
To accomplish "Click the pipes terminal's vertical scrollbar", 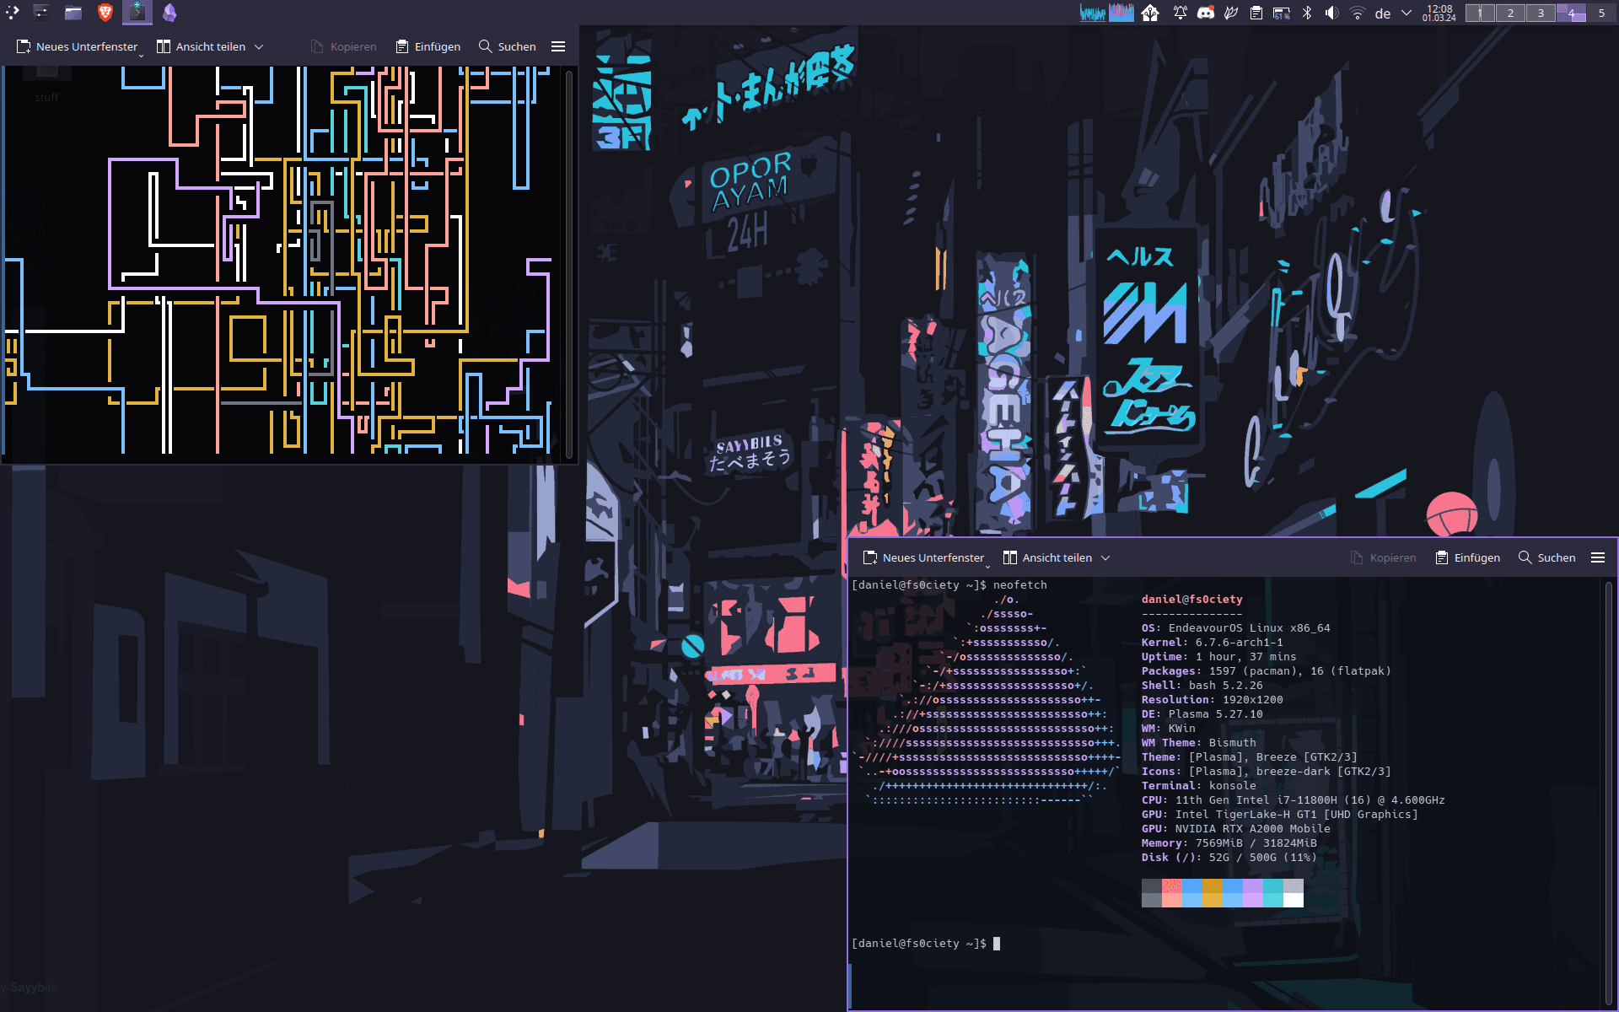I will click(569, 264).
